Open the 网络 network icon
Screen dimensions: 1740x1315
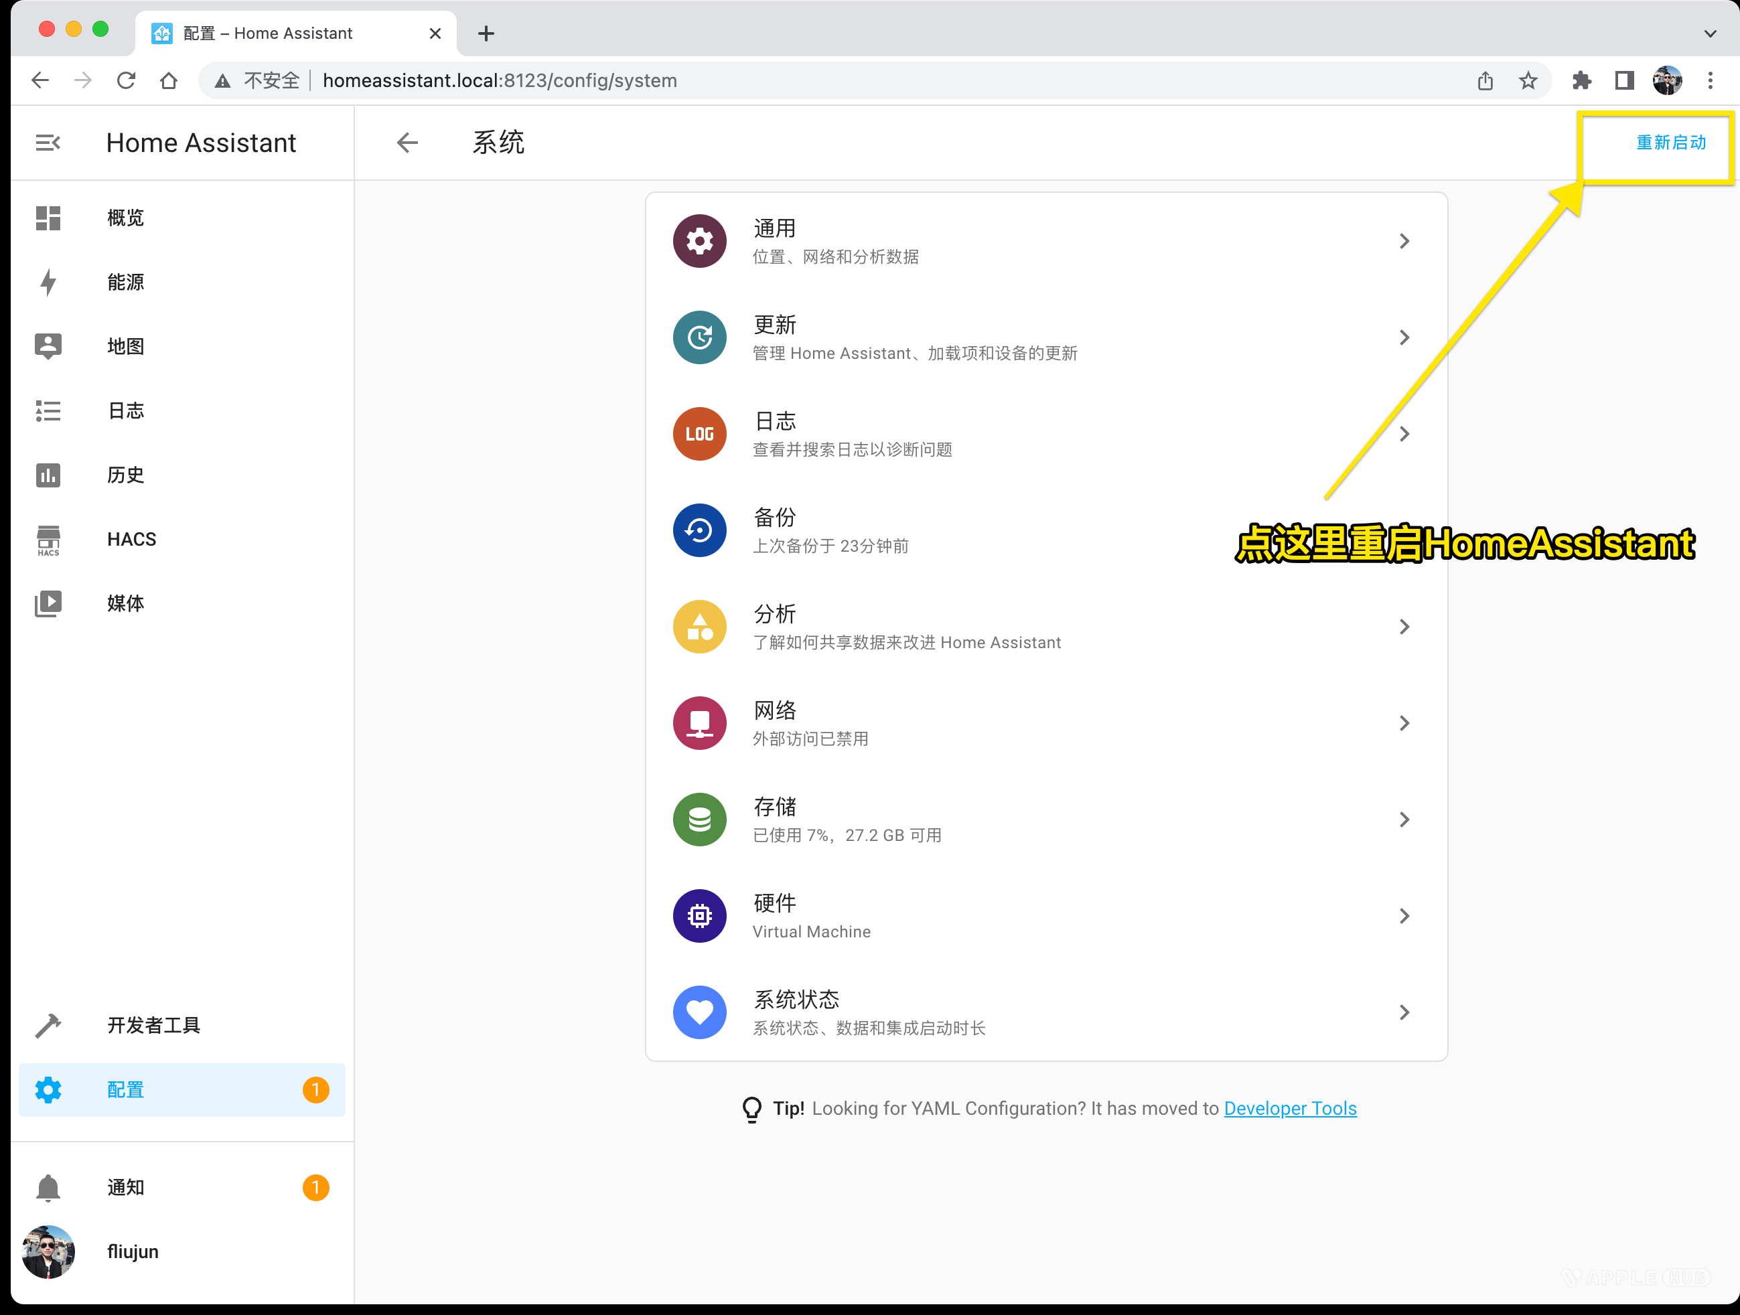click(x=699, y=722)
